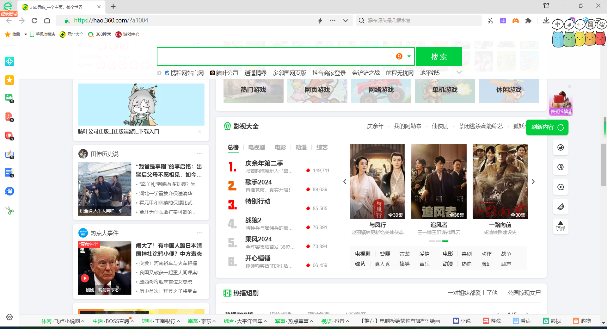Switch to the 动漫 ranking tab
Image resolution: width=607 pixels, height=329 pixels.
coord(301,147)
